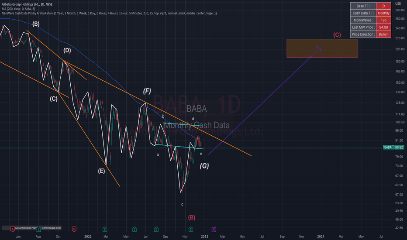Click the Cash Data TF Monthly value
The width and height of the screenshot is (407, 240).
pyautogui.click(x=383, y=13)
